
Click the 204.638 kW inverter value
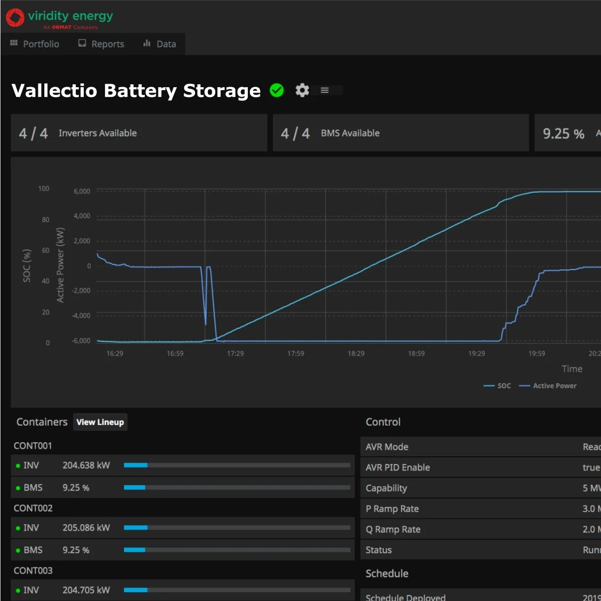(86, 465)
